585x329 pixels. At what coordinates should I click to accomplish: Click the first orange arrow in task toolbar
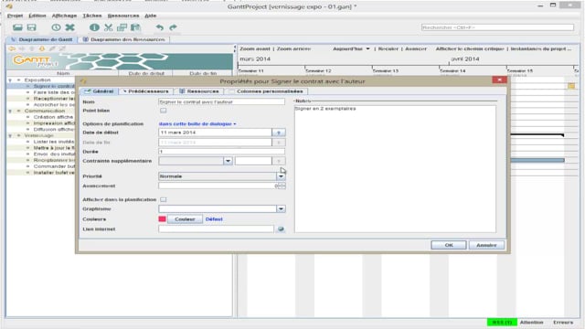coord(12,48)
